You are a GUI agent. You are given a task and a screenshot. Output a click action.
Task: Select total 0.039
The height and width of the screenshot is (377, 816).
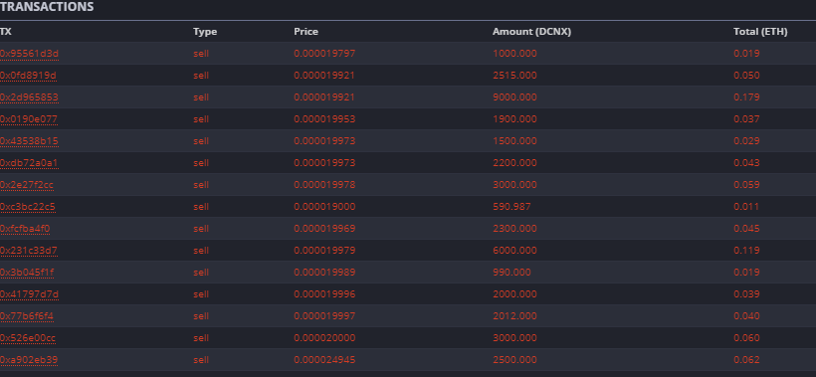coord(746,293)
